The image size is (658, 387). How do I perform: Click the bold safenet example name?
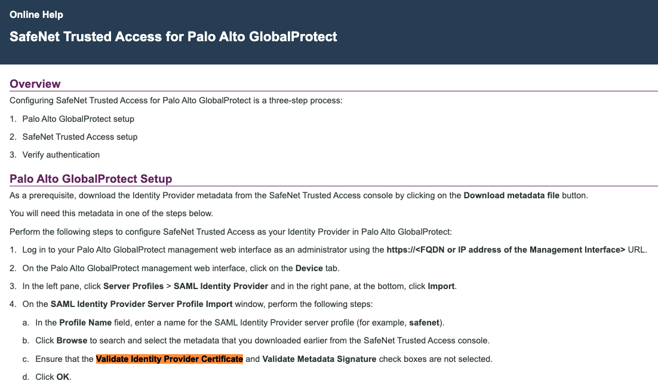(x=425, y=322)
